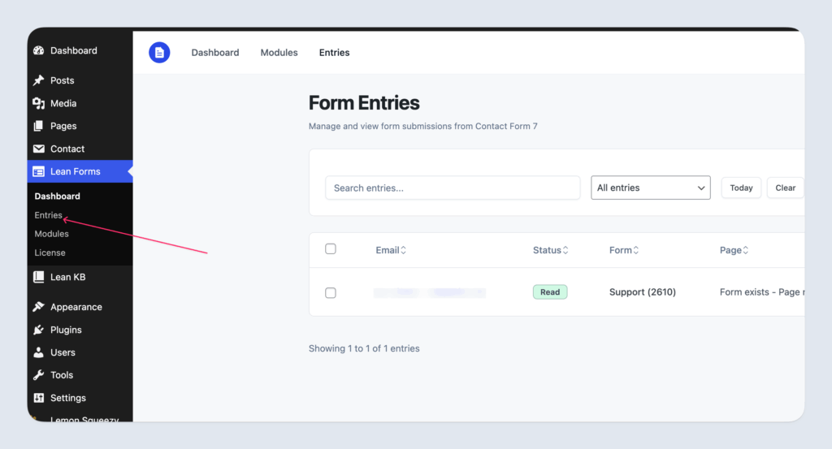The height and width of the screenshot is (449, 832).
Task: Click the Search entries input field
Action: [453, 188]
